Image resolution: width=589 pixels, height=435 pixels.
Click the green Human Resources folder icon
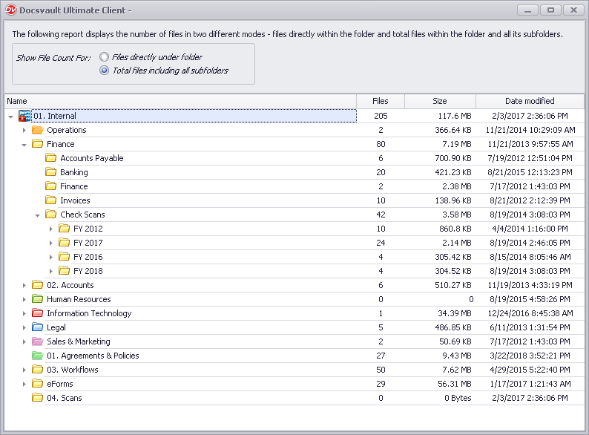point(37,299)
